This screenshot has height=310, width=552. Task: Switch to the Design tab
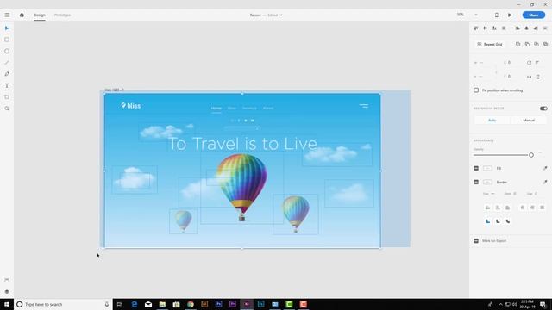pos(40,15)
